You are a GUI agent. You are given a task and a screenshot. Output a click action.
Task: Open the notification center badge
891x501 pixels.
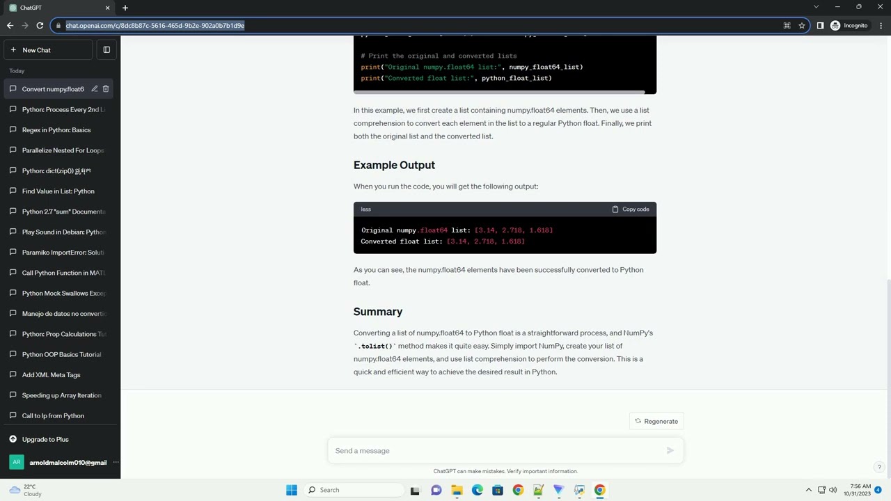[878, 490]
